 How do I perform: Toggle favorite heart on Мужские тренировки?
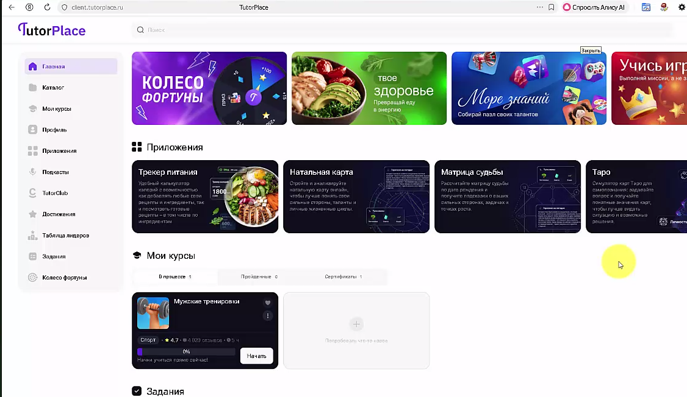268,303
